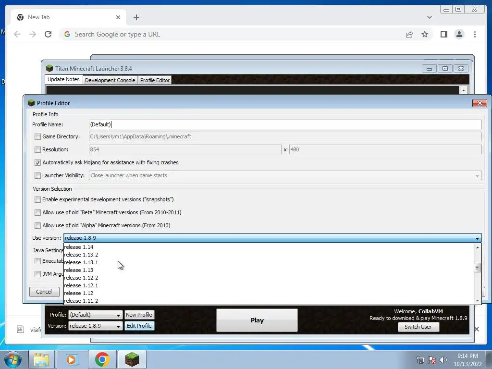Screen dimensions: 492x369
Task: Close the New Tab tab
Action: 118,17
